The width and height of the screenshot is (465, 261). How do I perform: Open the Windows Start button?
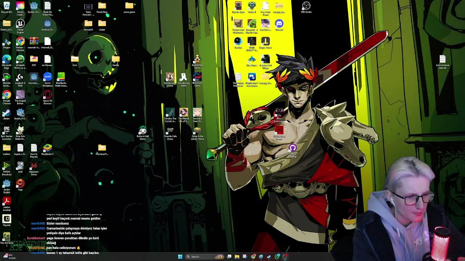tap(180, 257)
